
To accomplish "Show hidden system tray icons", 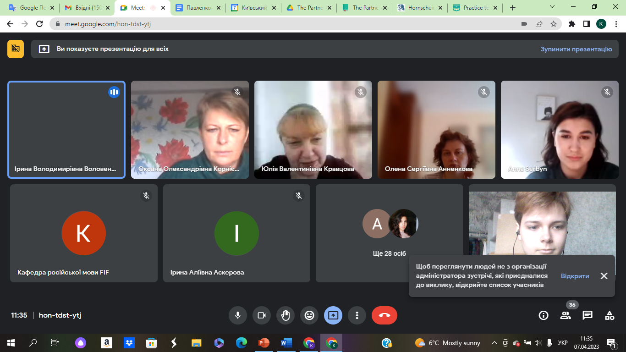I will [494, 343].
